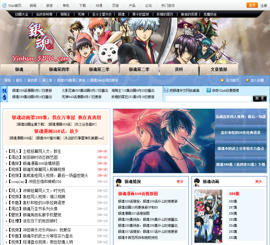Open 银魂漫画558话情报图 red headline

pos(138,194)
